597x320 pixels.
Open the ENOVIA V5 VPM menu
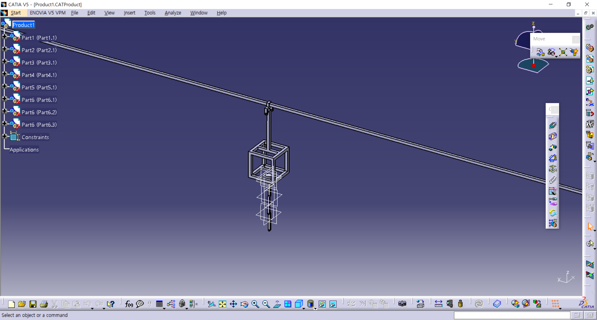pyautogui.click(x=48, y=13)
